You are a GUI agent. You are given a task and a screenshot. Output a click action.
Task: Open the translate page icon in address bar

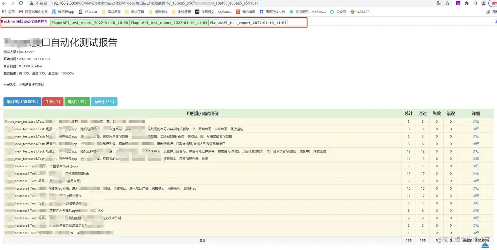[x=439, y=3]
